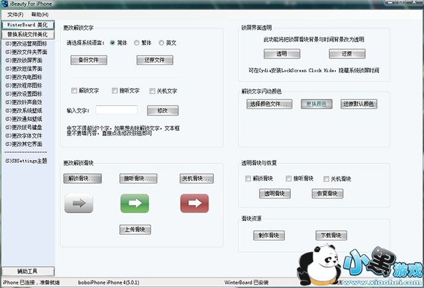Open (S)更改文件夹界面 in sidebar

click(26, 52)
